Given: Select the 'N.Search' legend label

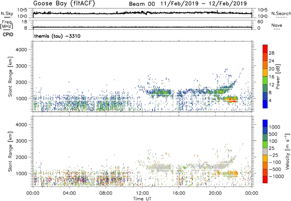Looking at the screenshot, I should click(x=281, y=13).
